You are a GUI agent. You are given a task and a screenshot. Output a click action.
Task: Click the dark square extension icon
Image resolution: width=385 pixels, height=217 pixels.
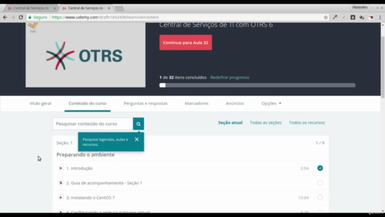[x=353, y=17]
